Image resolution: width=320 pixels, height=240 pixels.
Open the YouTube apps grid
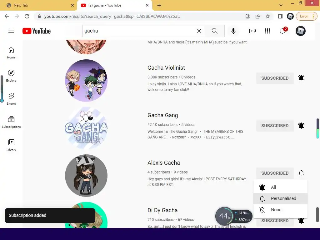coord(267,31)
